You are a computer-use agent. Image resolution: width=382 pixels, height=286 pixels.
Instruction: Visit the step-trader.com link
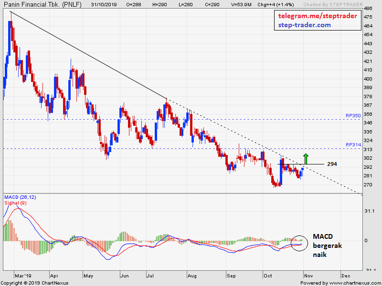point(304,25)
